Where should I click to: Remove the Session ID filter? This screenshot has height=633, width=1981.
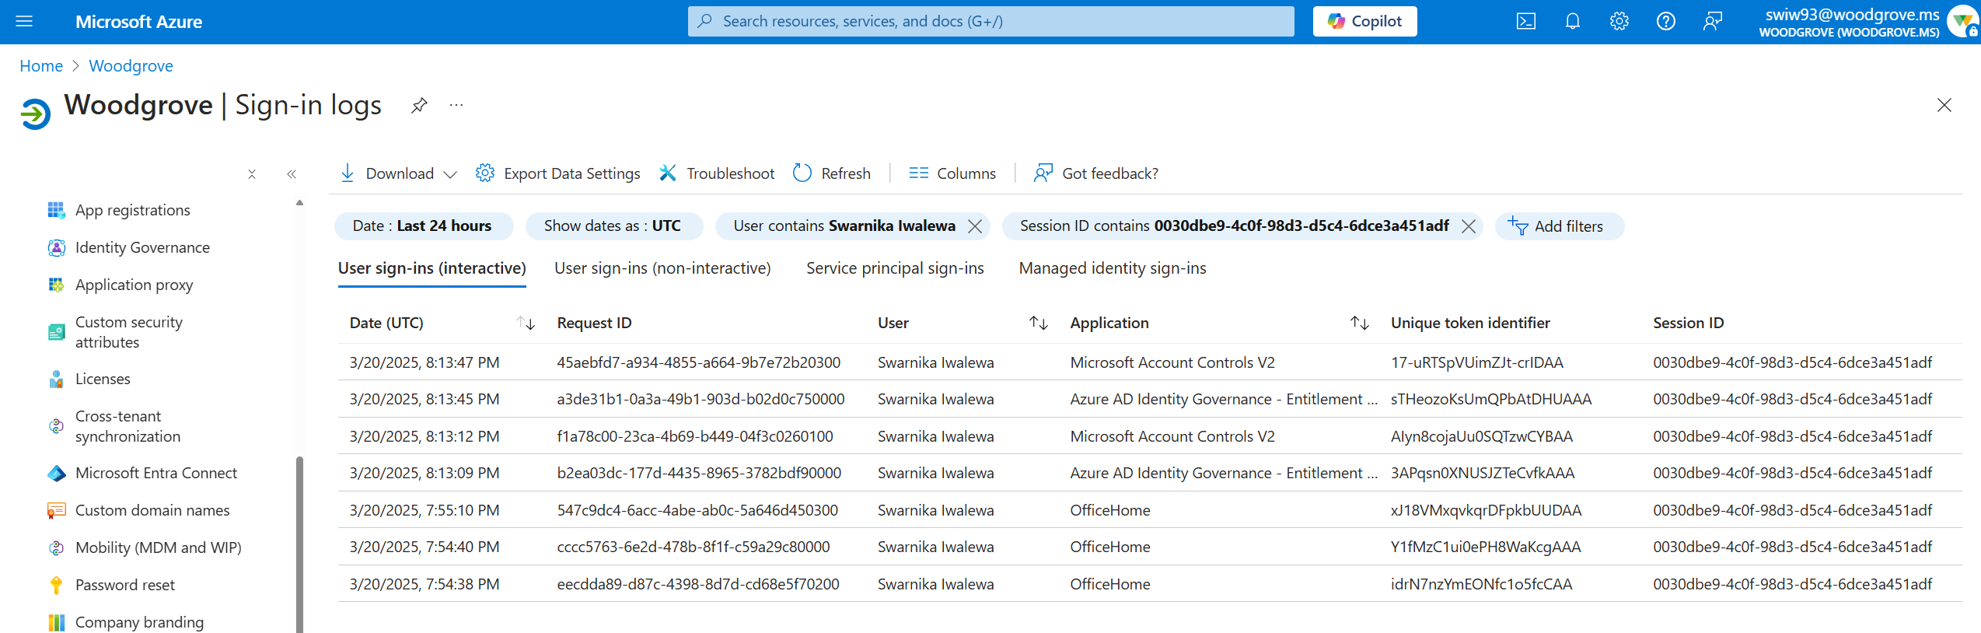(1468, 226)
